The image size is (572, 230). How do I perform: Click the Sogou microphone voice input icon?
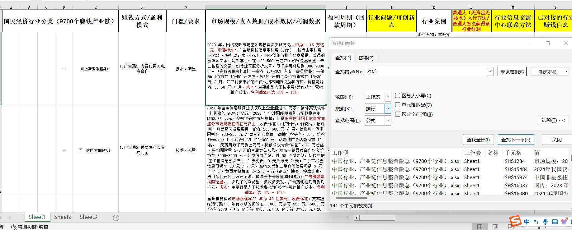[545, 222]
